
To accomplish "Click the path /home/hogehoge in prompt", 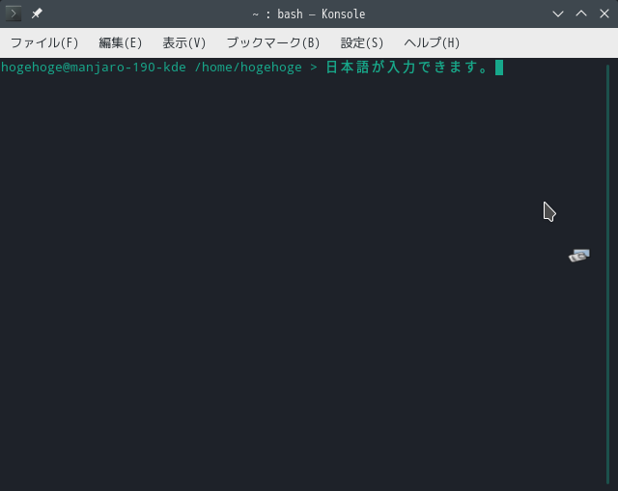I will pos(248,68).
